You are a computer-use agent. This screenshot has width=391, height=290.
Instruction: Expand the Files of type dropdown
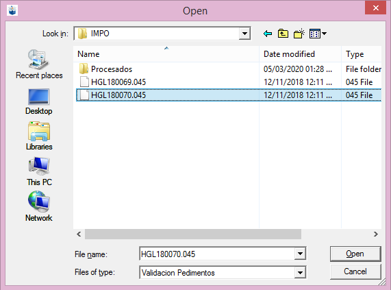point(300,273)
